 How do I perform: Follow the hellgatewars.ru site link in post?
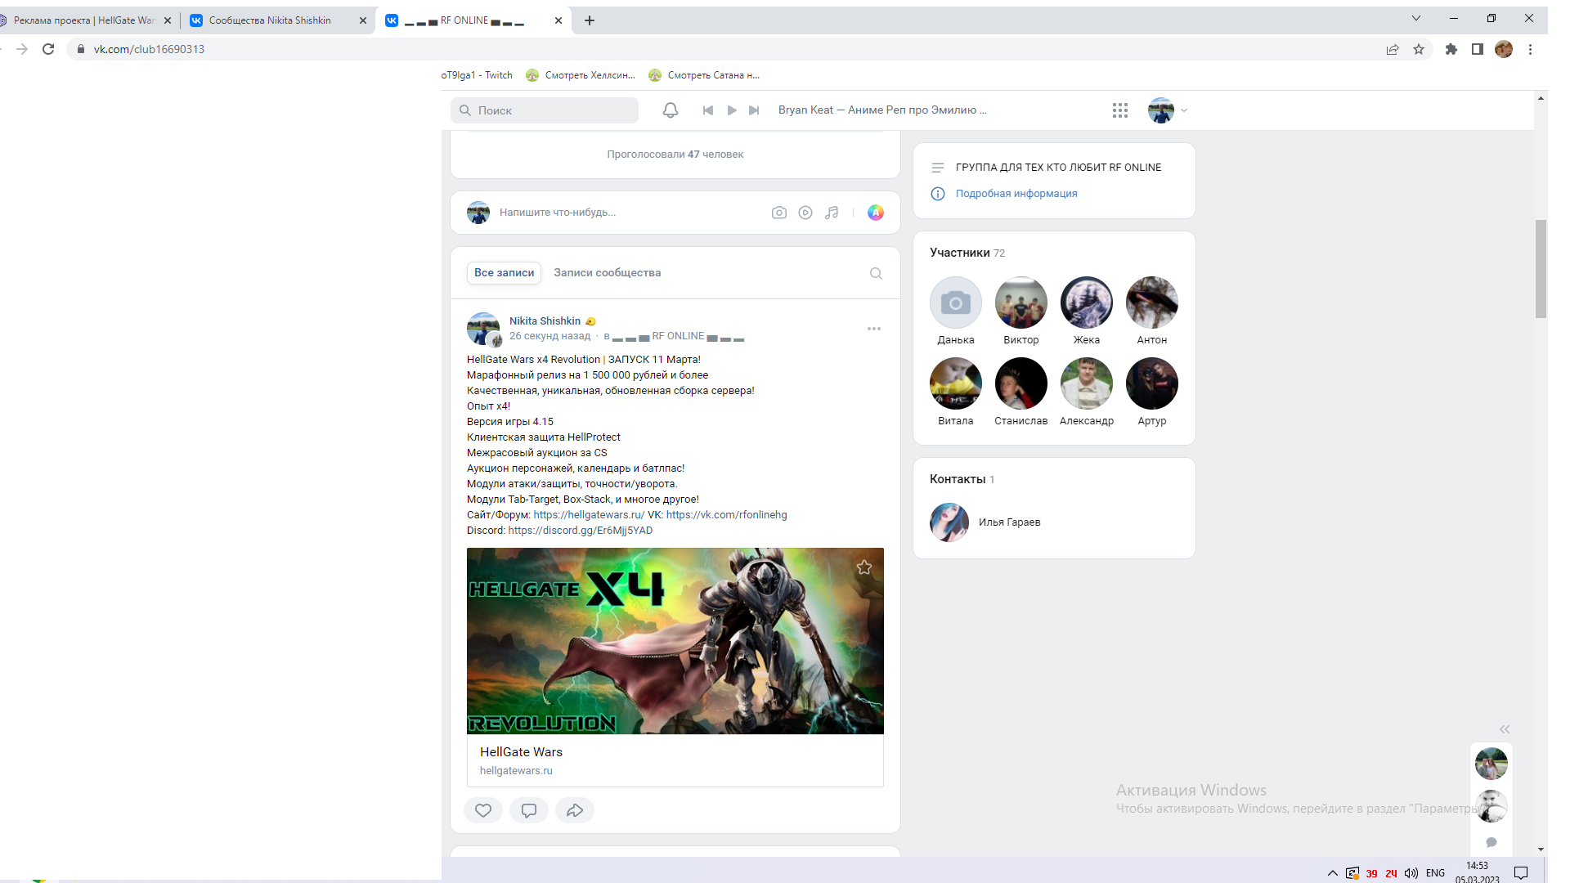pyautogui.click(x=589, y=515)
